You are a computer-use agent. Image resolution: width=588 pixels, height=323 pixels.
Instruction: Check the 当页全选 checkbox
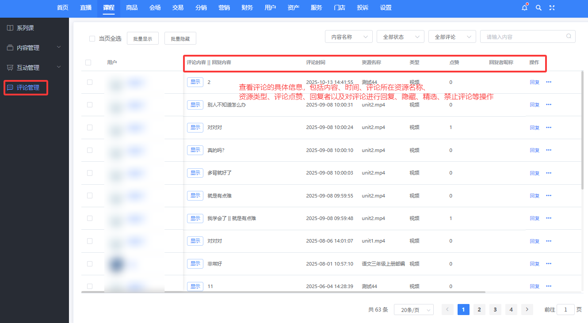coord(92,38)
